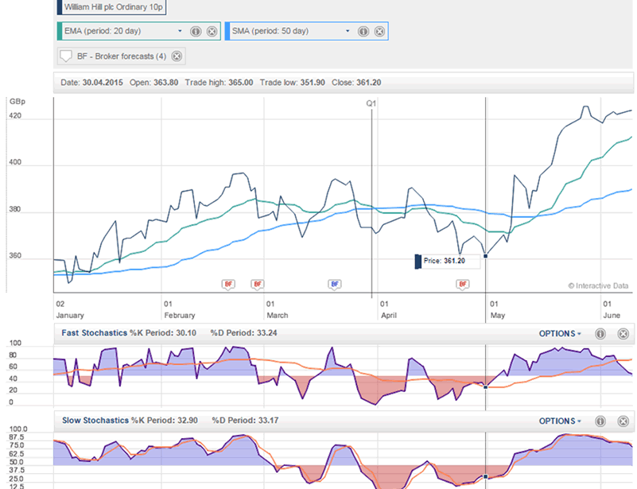637x489 pixels.
Task: Show info for Slow Stochastics panel
Action: pyautogui.click(x=600, y=421)
